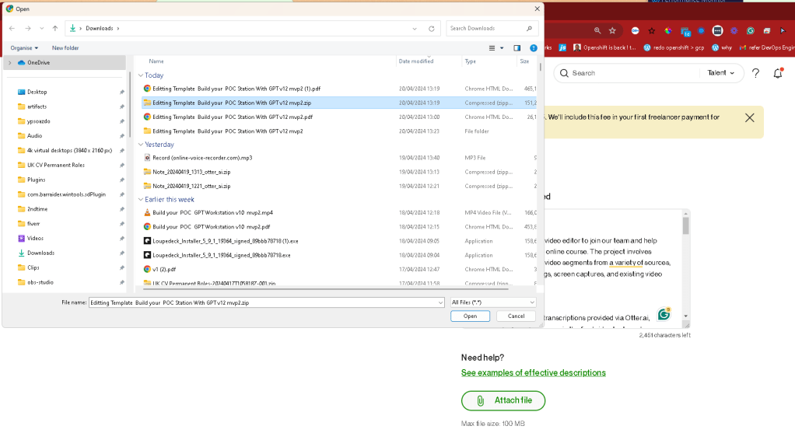Click pin icon next to Downloads sidebar item
Image resolution: width=795 pixels, height=447 pixels.
(121, 253)
